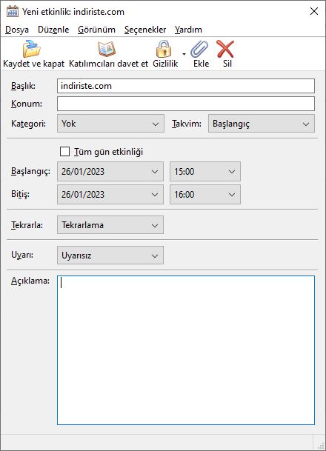Image resolution: width=326 pixels, height=451 pixels.
Task: Open the start time 15:00 dropdown
Action: [x=205, y=171]
